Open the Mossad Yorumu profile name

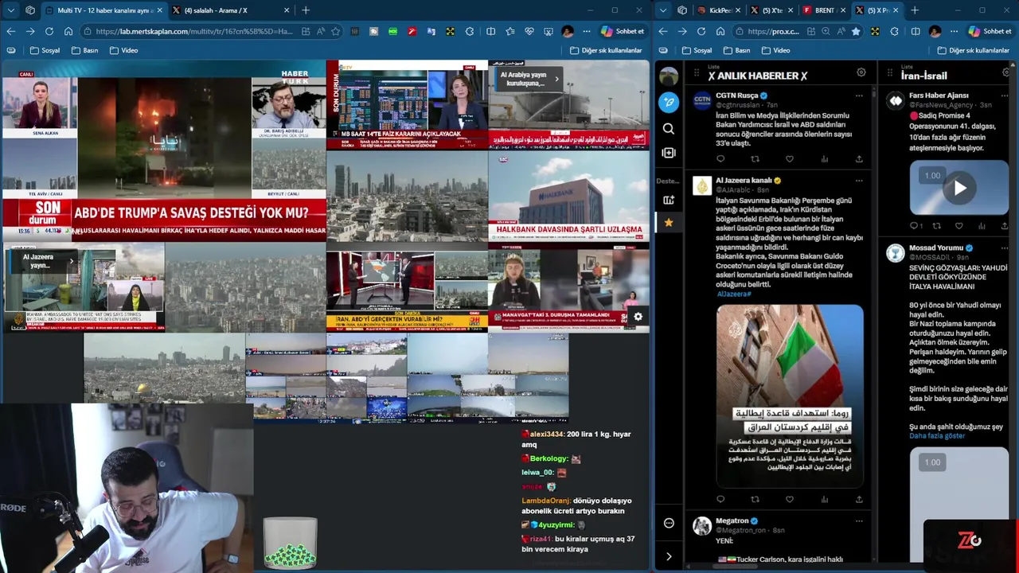[936, 248]
